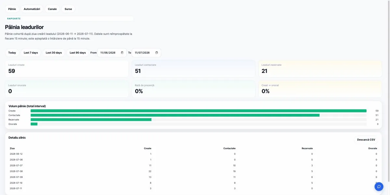This screenshot has width=390, height=195.
Task: Focus the From date input 11/06/2026
Action: pyautogui.click(x=112, y=53)
